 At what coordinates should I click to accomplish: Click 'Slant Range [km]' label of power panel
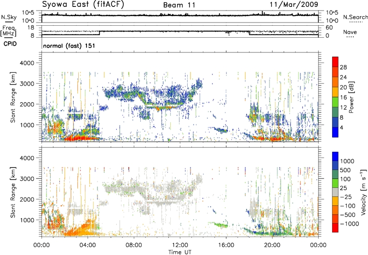tap(13, 97)
